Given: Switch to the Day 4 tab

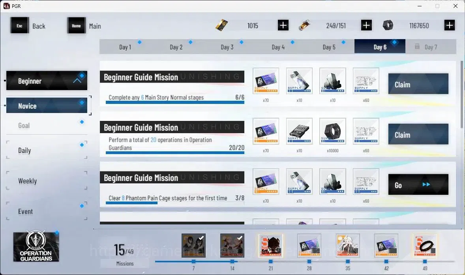Looking at the screenshot, I should pos(278,47).
